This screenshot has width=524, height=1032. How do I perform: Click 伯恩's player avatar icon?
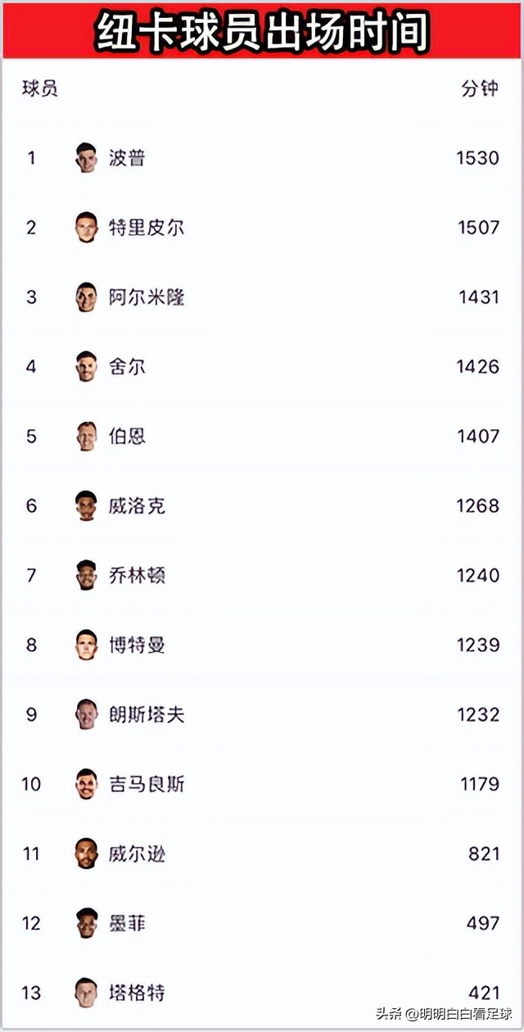click(x=86, y=436)
